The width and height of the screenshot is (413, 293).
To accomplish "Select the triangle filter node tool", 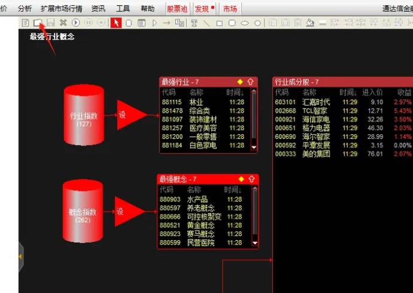I will point(154,23).
